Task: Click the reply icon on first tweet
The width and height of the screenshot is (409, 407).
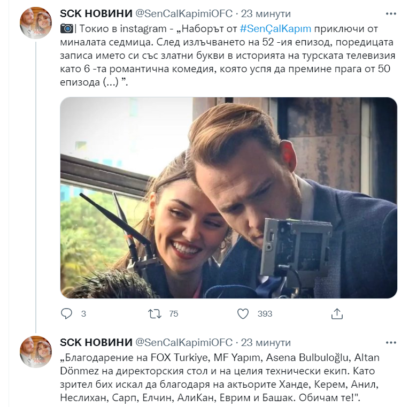Action: [67, 313]
